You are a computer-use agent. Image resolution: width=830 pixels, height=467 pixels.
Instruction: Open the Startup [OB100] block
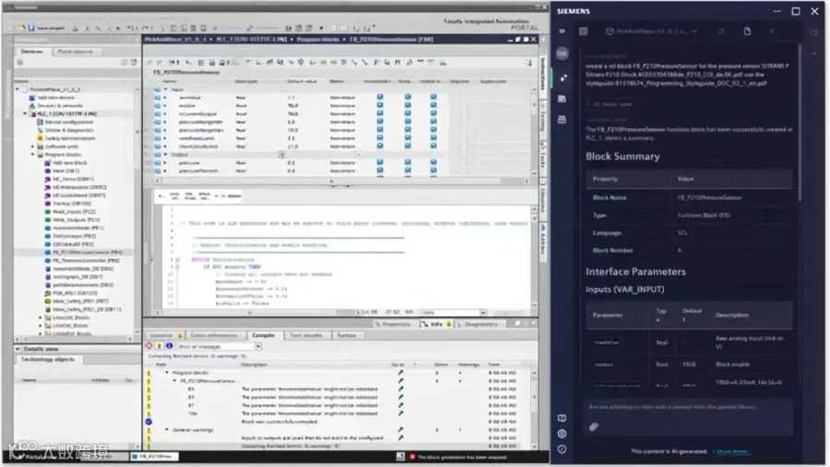(x=67, y=203)
